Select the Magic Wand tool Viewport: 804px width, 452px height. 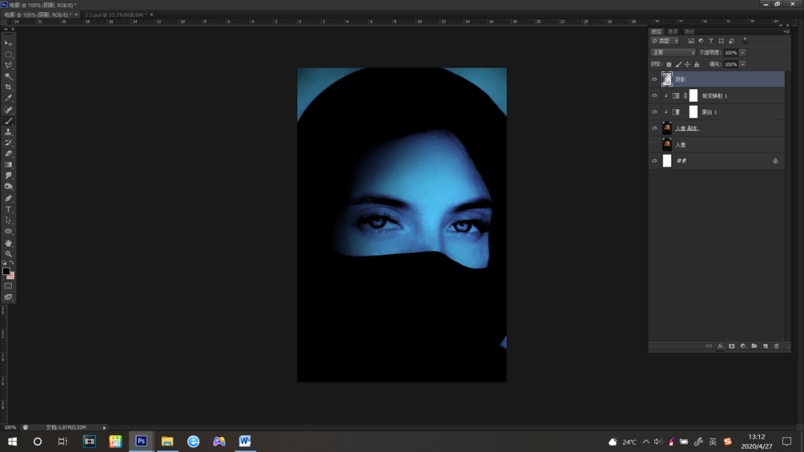pyautogui.click(x=8, y=77)
